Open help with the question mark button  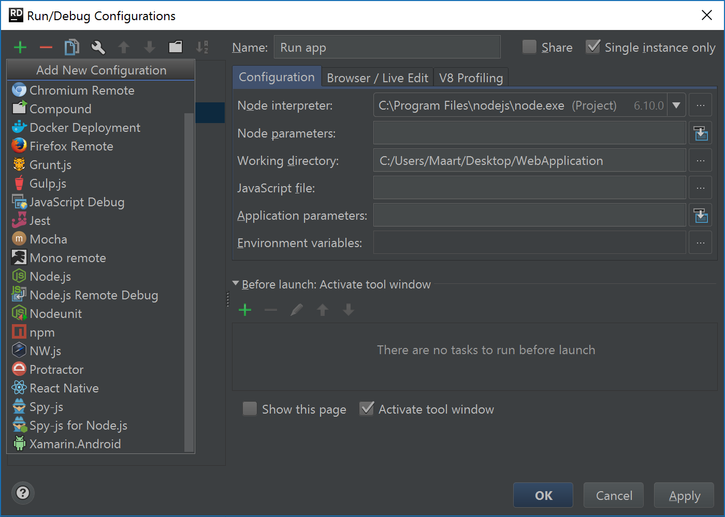23,493
